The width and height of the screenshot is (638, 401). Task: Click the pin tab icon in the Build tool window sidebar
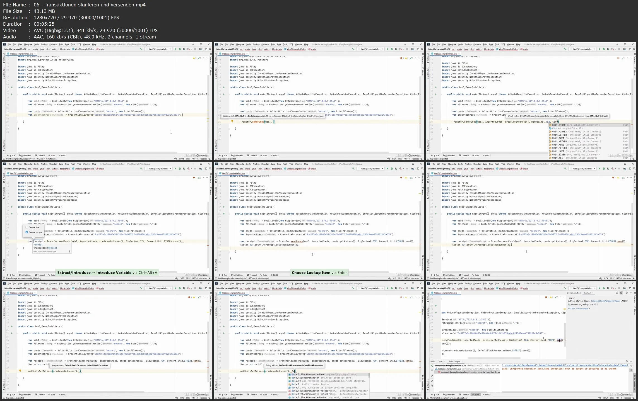click(x=432, y=381)
